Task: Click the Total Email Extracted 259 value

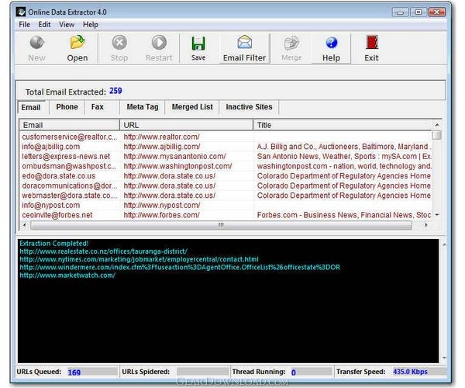Action: pyautogui.click(x=115, y=91)
